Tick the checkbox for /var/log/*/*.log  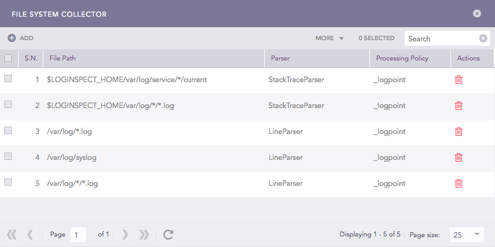(8, 182)
